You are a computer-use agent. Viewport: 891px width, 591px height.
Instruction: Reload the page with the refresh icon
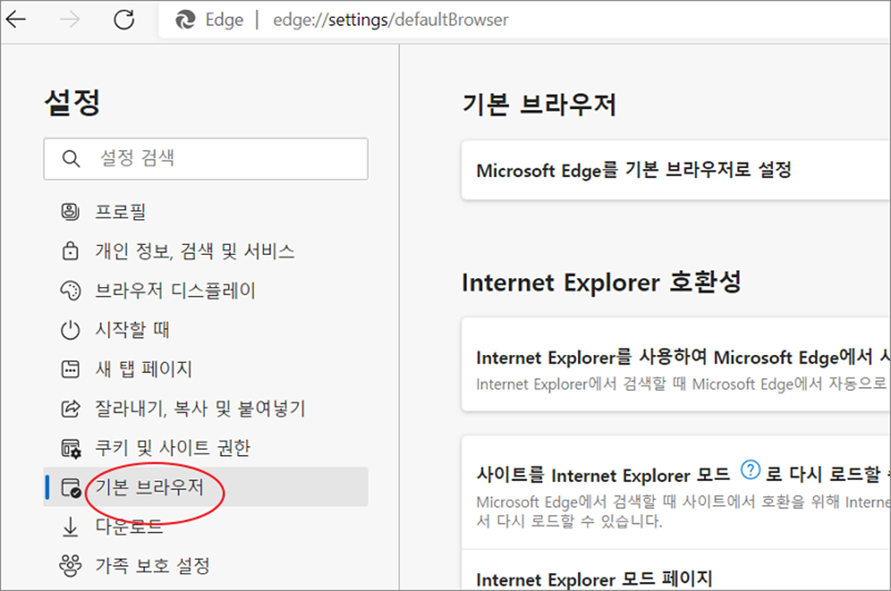coord(123,20)
